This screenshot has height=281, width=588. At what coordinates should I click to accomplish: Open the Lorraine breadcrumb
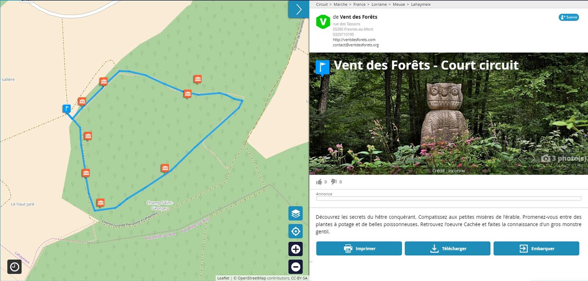(379, 4)
